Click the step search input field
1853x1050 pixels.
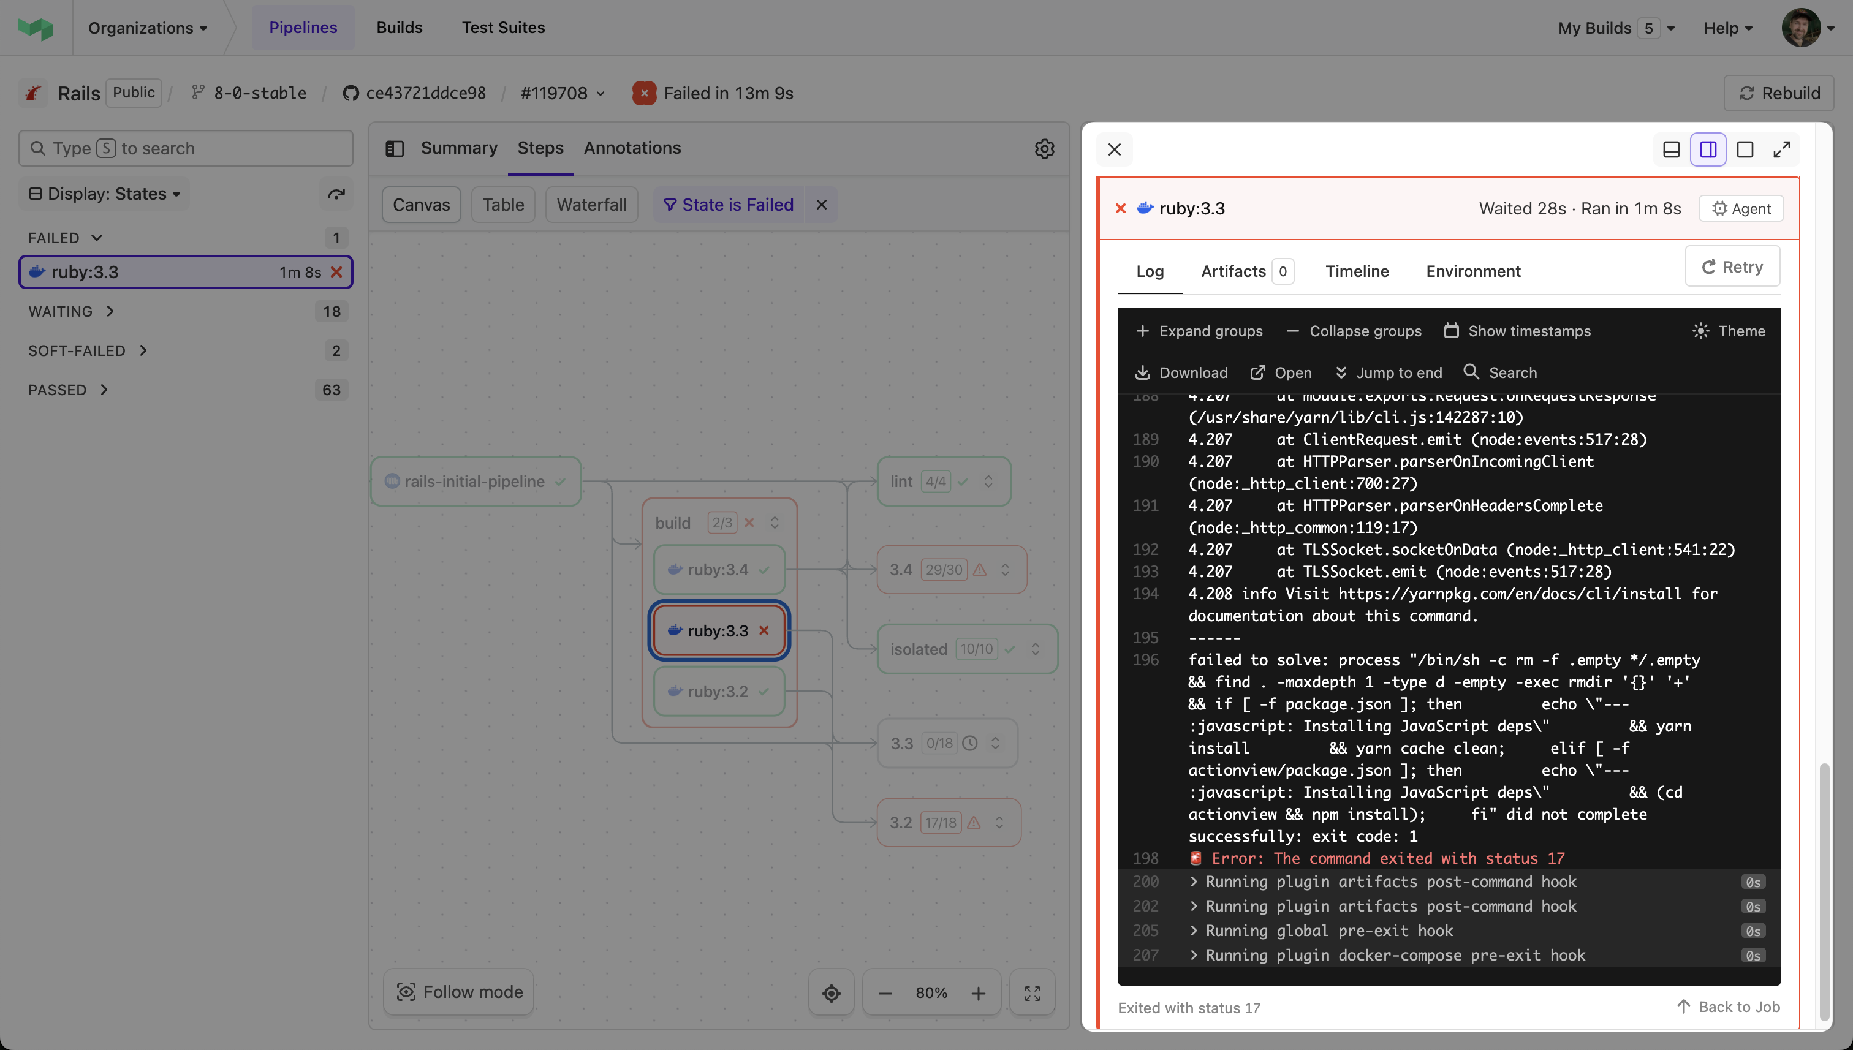coord(186,149)
